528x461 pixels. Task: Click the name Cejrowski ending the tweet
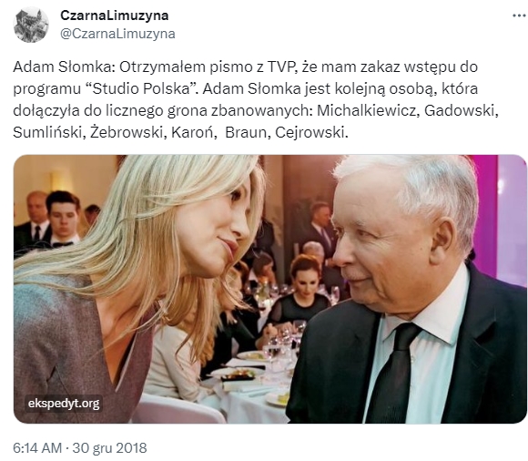[x=311, y=132]
